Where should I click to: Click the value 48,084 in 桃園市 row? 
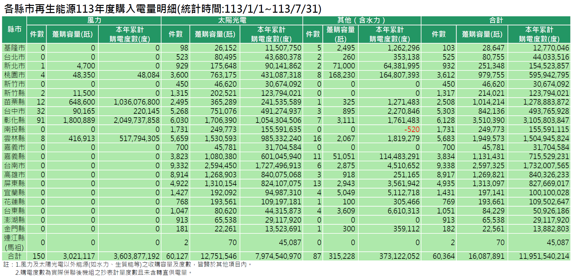pyautogui.click(x=149, y=75)
